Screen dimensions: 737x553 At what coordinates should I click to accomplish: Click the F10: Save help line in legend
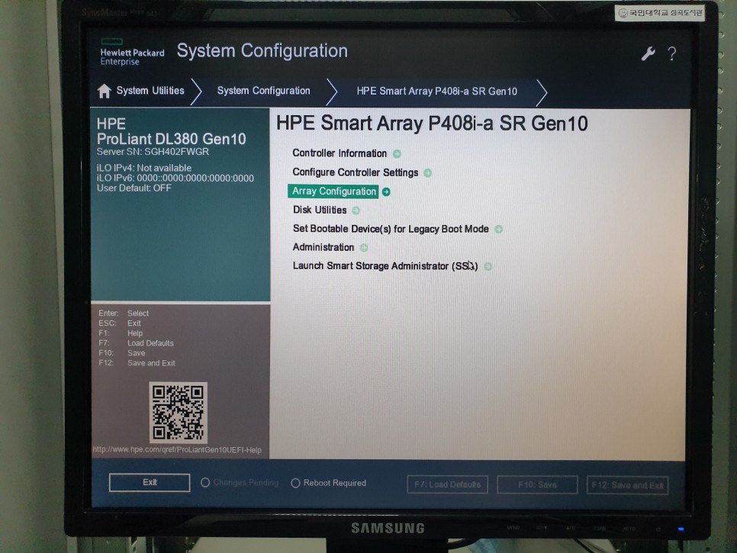pos(122,353)
